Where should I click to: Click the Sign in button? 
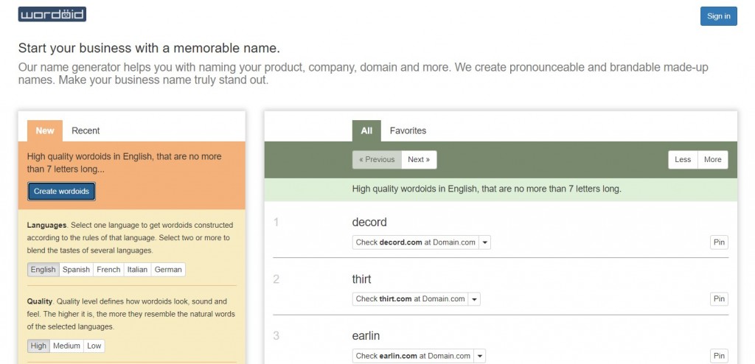pyautogui.click(x=718, y=16)
